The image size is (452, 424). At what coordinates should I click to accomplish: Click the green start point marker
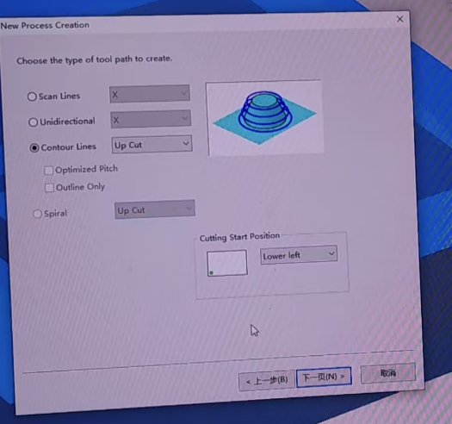[x=212, y=272]
